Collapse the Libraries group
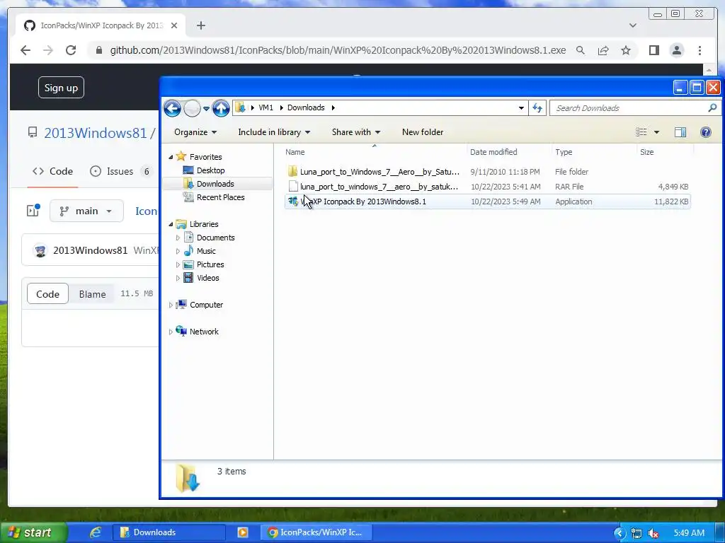Viewport: 725px width, 543px height. (171, 224)
